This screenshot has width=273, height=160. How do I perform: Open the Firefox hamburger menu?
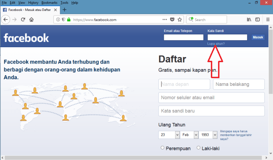268,20
